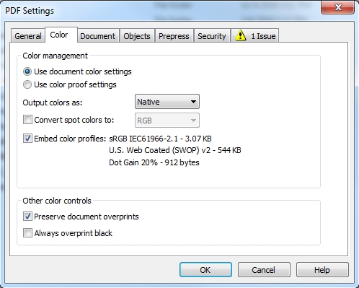The image size is (359, 288).
Task: Click Dot Gain 20% - 912 bytes text
Action: [154, 162]
